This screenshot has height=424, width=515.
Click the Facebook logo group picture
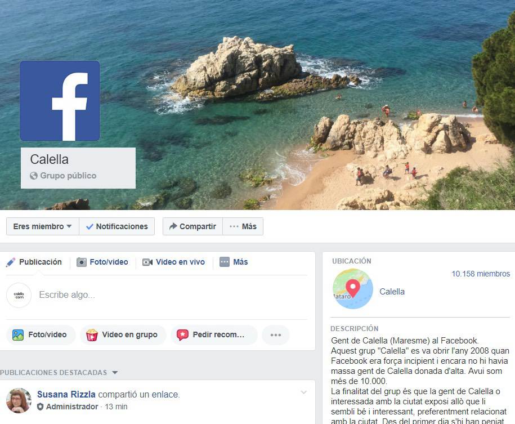pyautogui.click(x=60, y=101)
